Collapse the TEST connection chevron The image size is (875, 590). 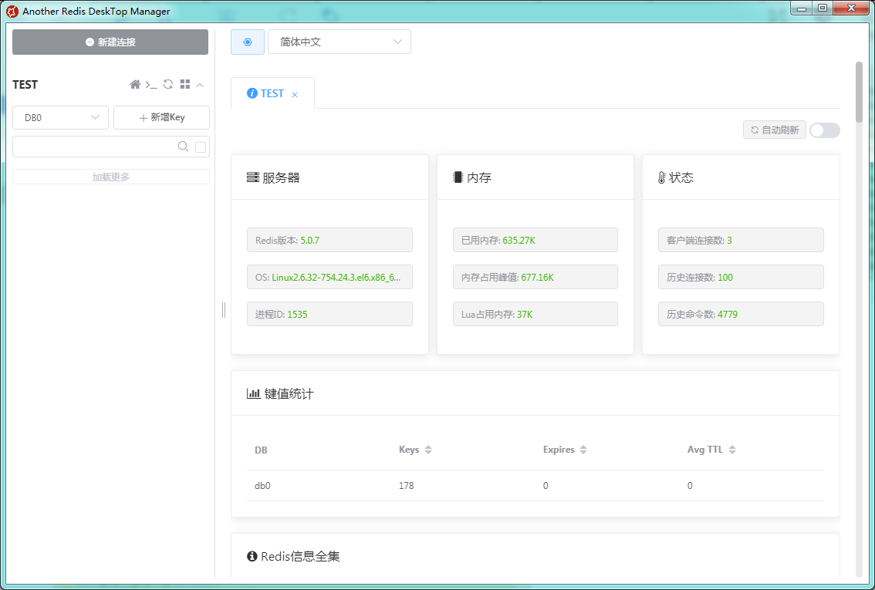tap(200, 85)
